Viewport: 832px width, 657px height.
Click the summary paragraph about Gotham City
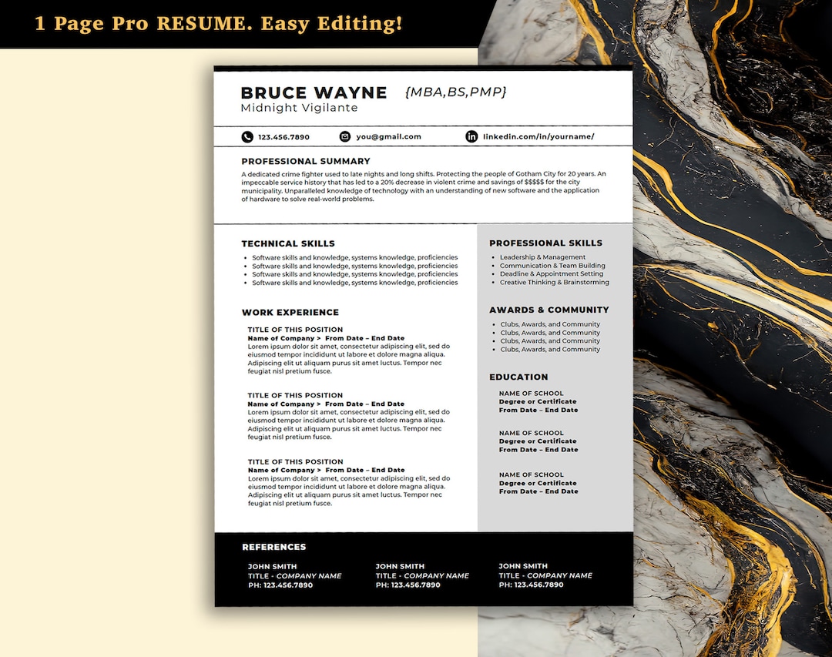click(x=424, y=186)
